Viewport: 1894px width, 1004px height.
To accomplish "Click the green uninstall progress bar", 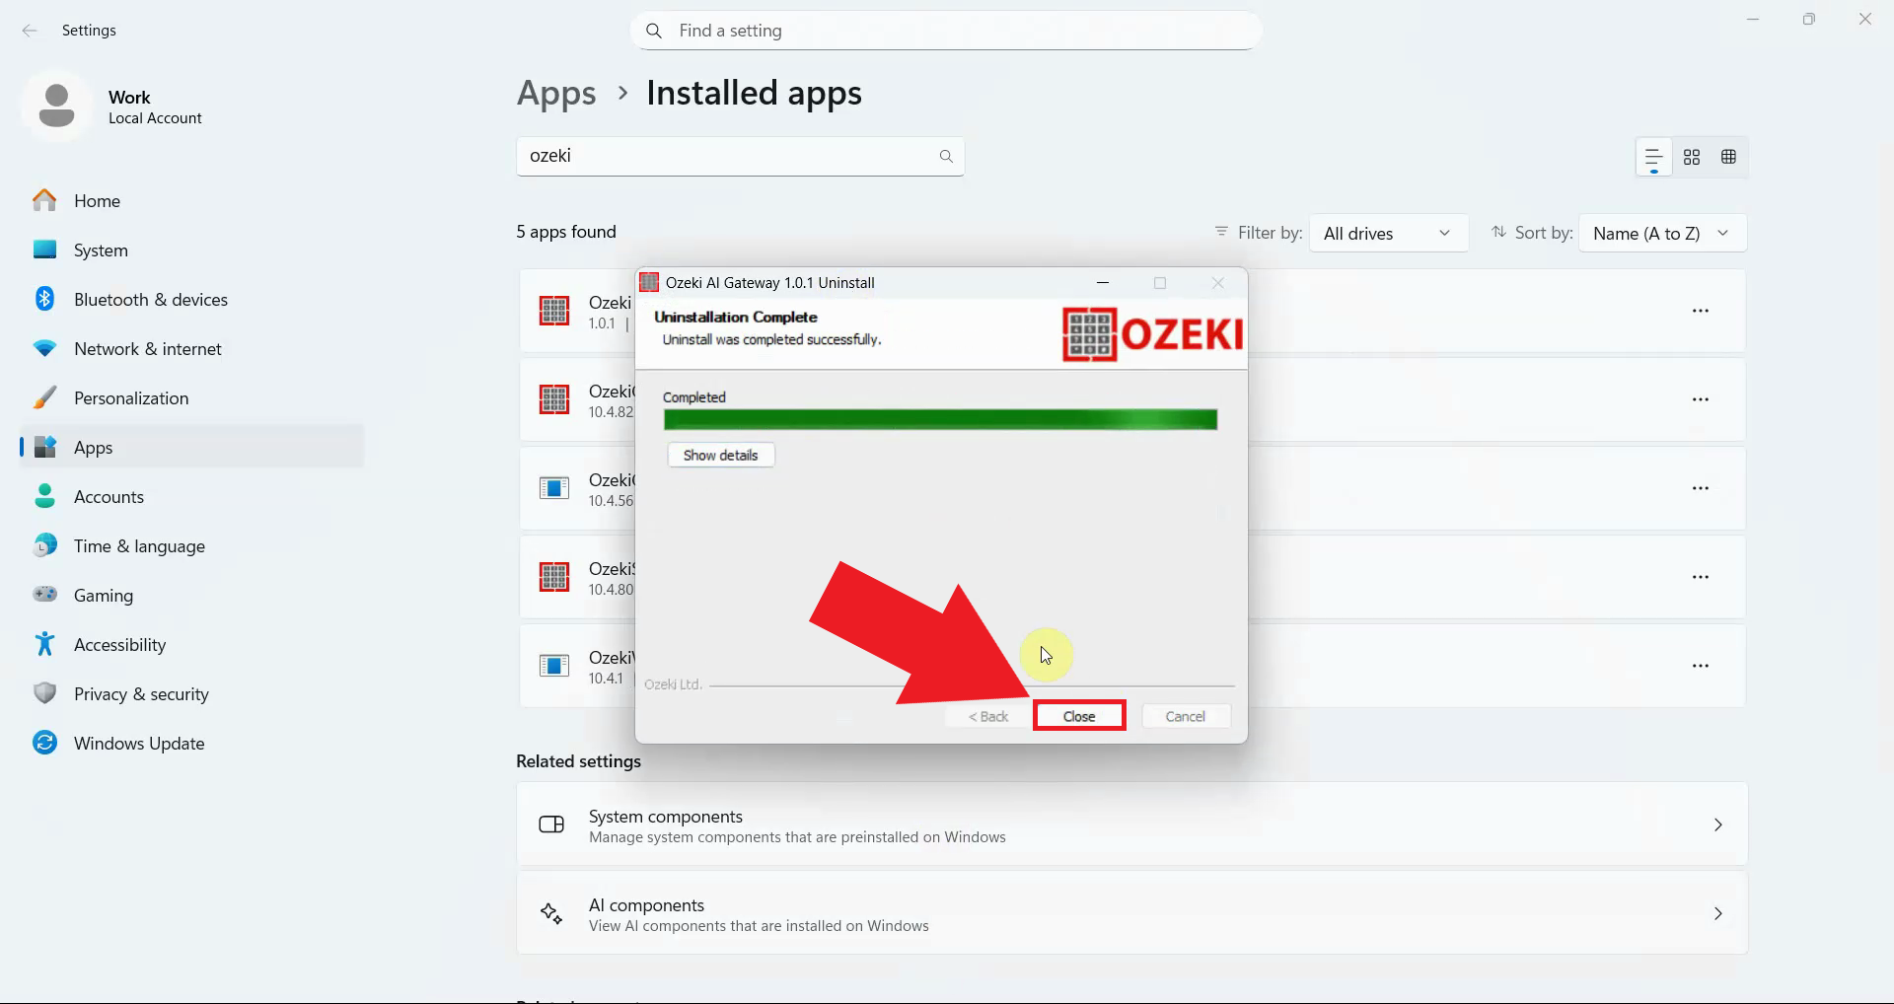I will point(939,420).
